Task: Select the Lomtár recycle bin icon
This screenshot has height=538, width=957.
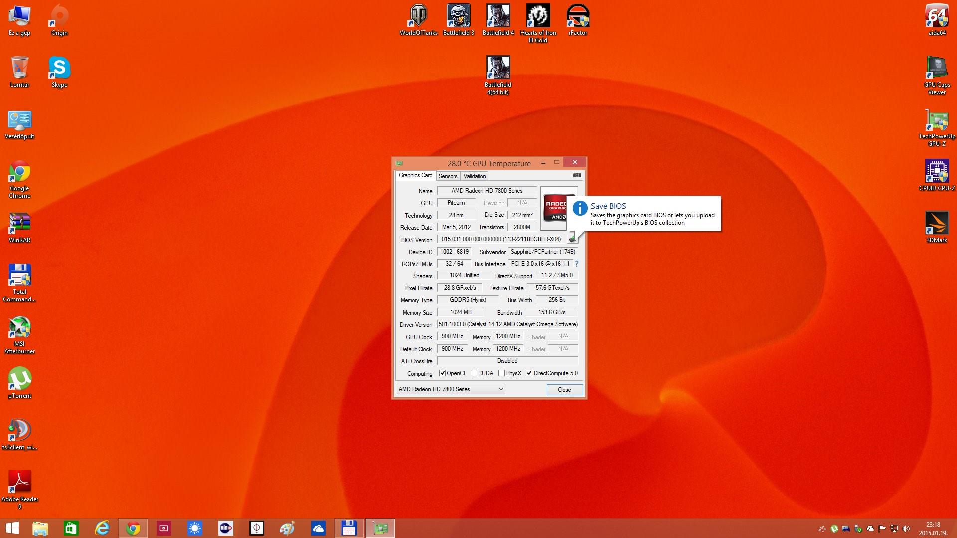Action: 19,72
